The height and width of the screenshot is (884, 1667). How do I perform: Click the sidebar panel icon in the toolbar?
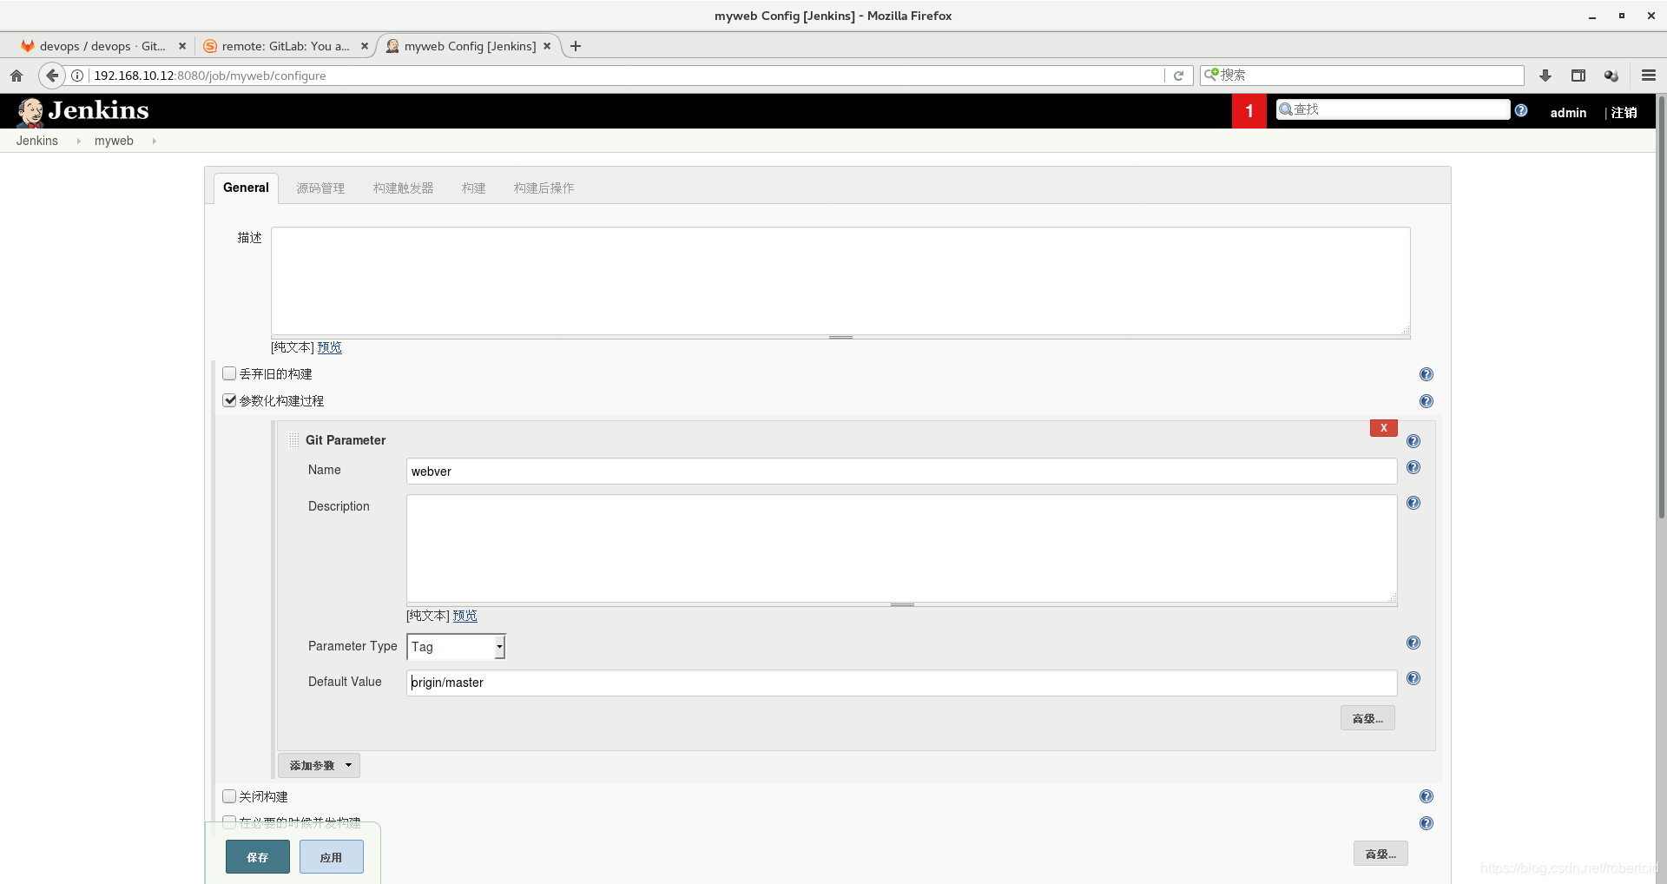point(1578,76)
